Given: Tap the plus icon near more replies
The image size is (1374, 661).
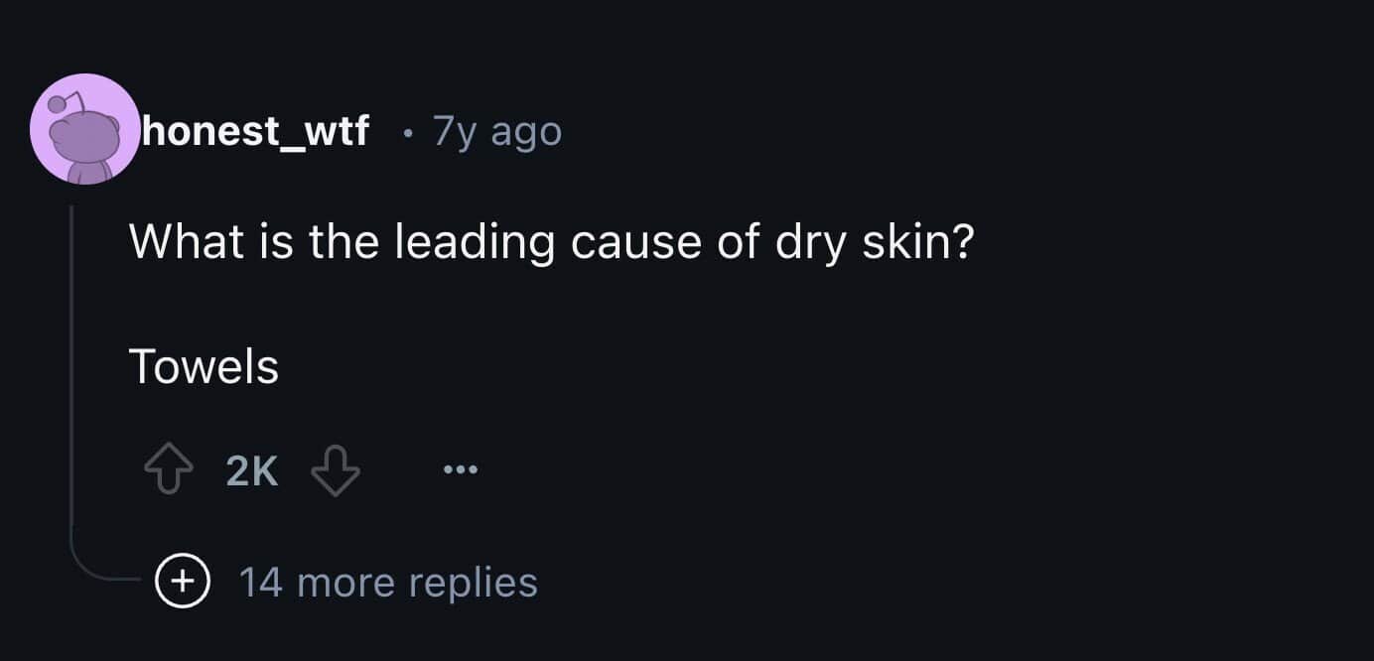Looking at the screenshot, I should pyautogui.click(x=182, y=583).
